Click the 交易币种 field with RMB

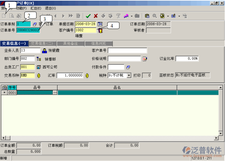(28, 76)
